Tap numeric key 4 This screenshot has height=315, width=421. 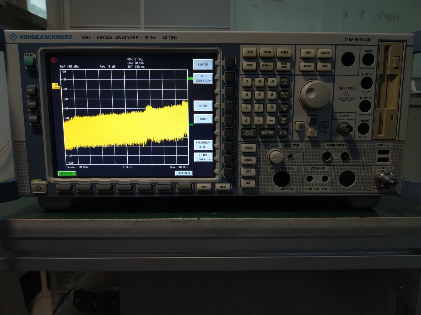(247, 95)
